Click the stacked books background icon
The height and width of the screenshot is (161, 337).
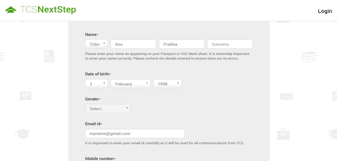click(309, 57)
